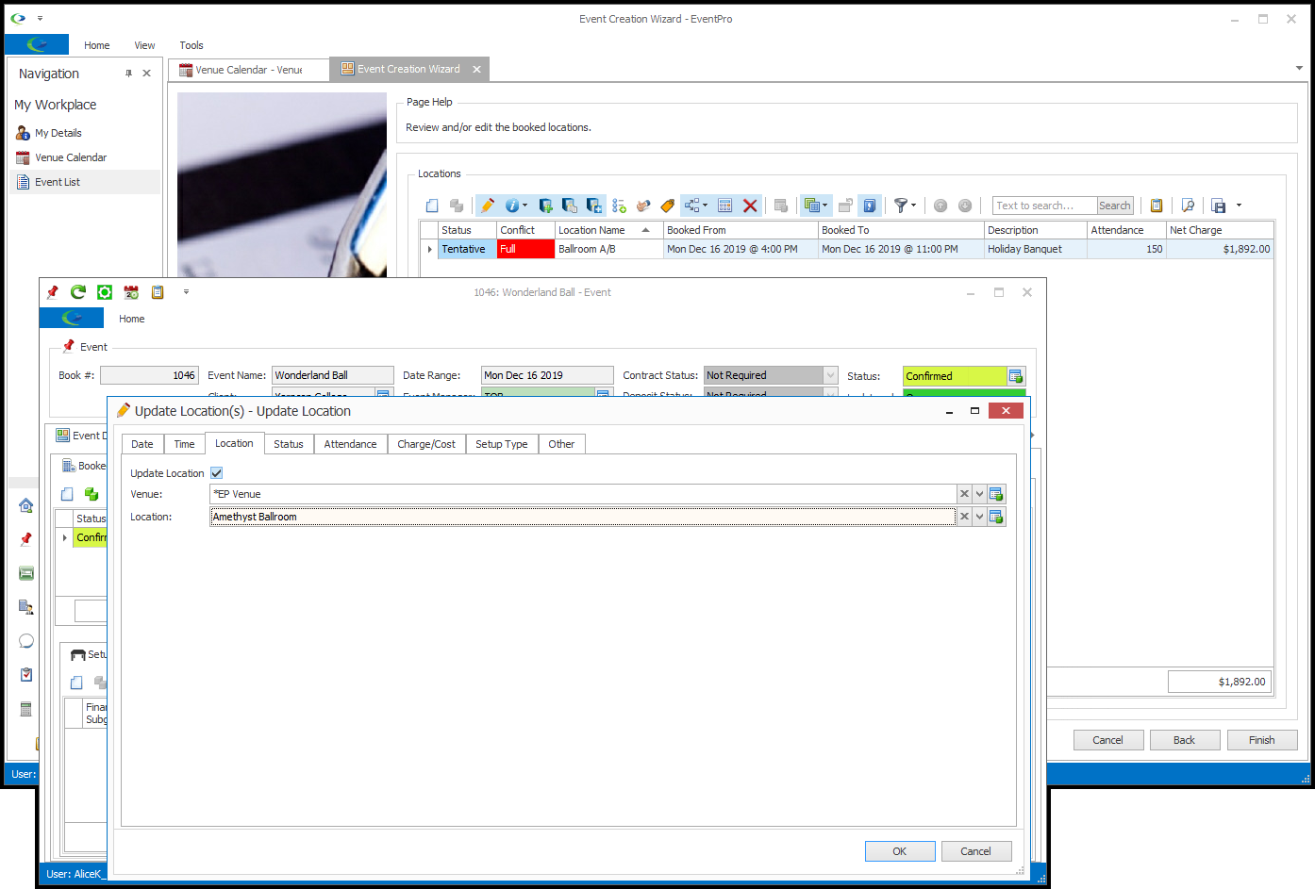Click the Text to search input field

(x=1045, y=206)
